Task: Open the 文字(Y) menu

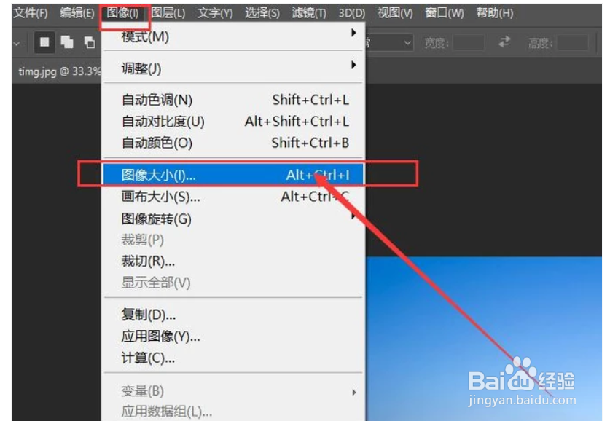Action: 215,13
